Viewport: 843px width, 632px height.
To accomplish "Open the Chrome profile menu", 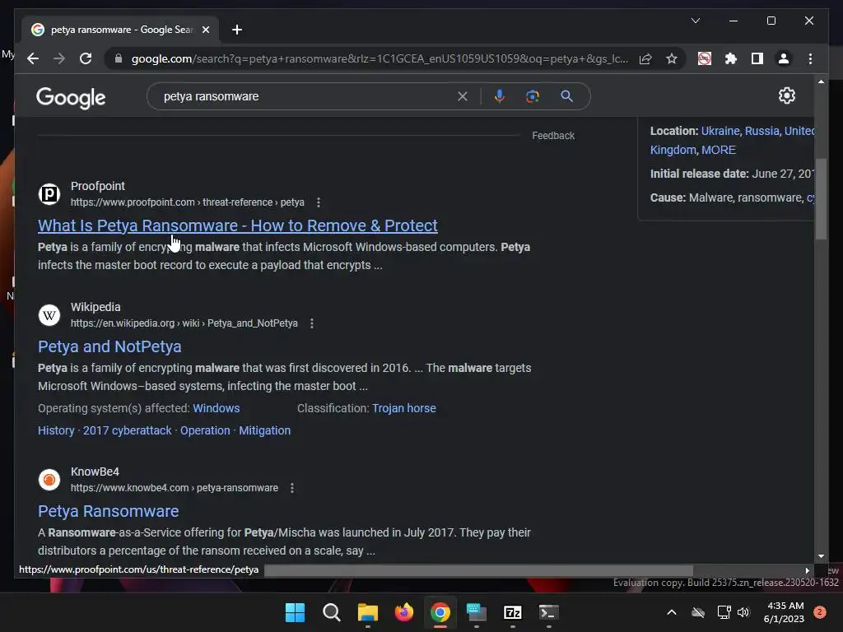I will tap(784, 58).
